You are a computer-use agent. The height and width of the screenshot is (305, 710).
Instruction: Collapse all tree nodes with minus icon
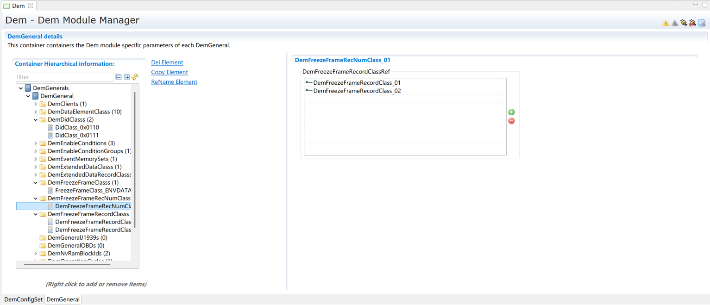[x=119, y=77]
